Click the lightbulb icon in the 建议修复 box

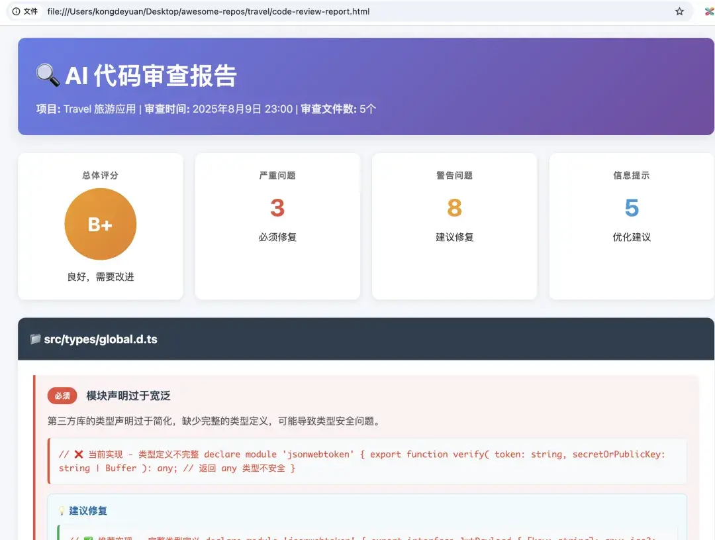click(x=63, y=510)
